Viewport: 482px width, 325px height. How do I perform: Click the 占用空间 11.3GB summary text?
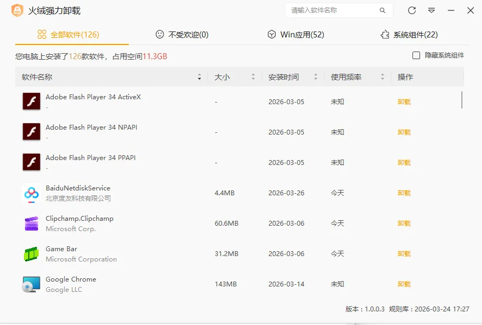click(140, 56)
